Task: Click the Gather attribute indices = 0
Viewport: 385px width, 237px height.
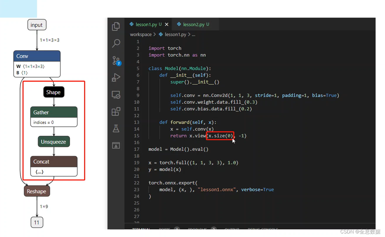Action: 43,122
